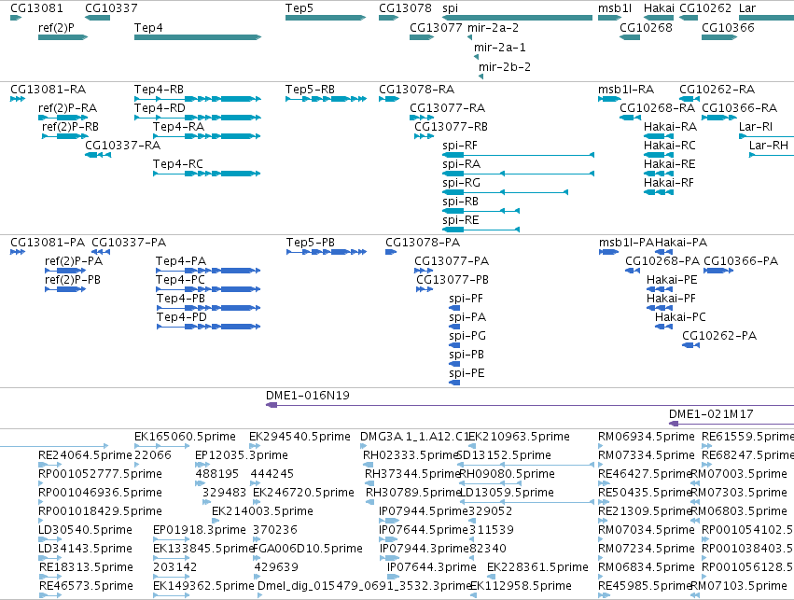Select CG10262-PA protein label
Image resolution: width=794 pixels, height=600 pixels.
pyautogui.click(x=719, y=336)
